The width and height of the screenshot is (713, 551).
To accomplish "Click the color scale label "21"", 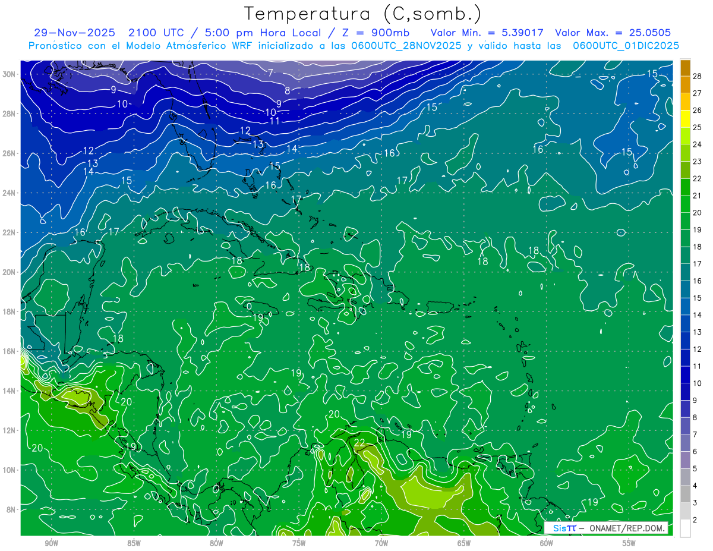I will click(x=698, y=196).
